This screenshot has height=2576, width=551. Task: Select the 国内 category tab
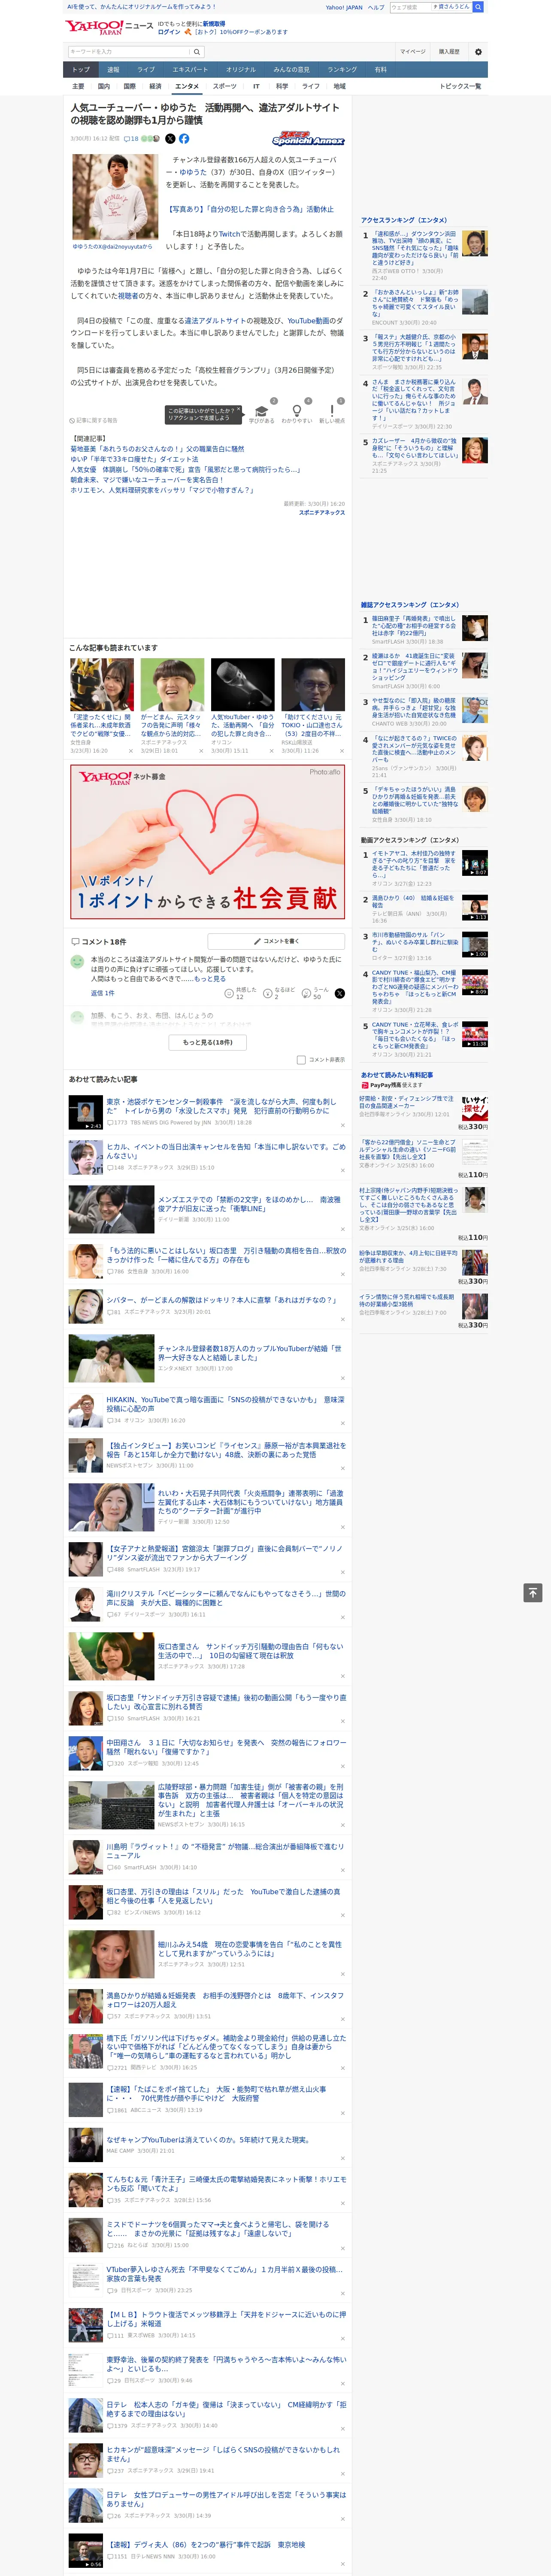[104, 86]
